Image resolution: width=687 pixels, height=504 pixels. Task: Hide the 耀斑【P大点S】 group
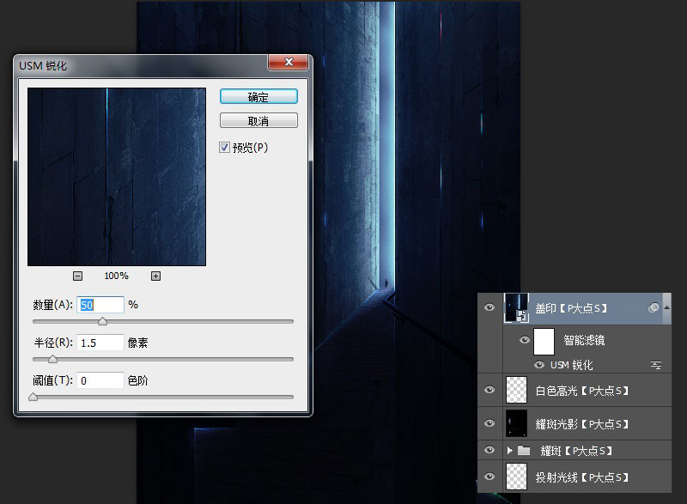489,450
